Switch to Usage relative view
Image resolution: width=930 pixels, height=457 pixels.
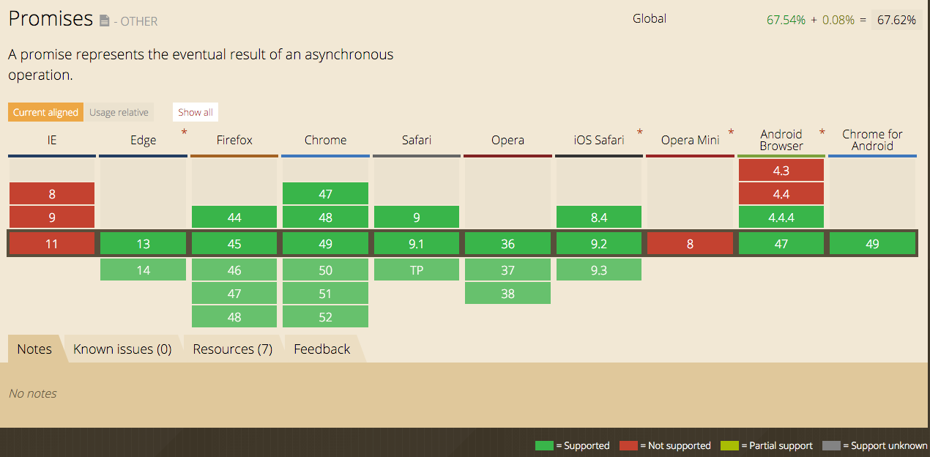coord(119,112)
